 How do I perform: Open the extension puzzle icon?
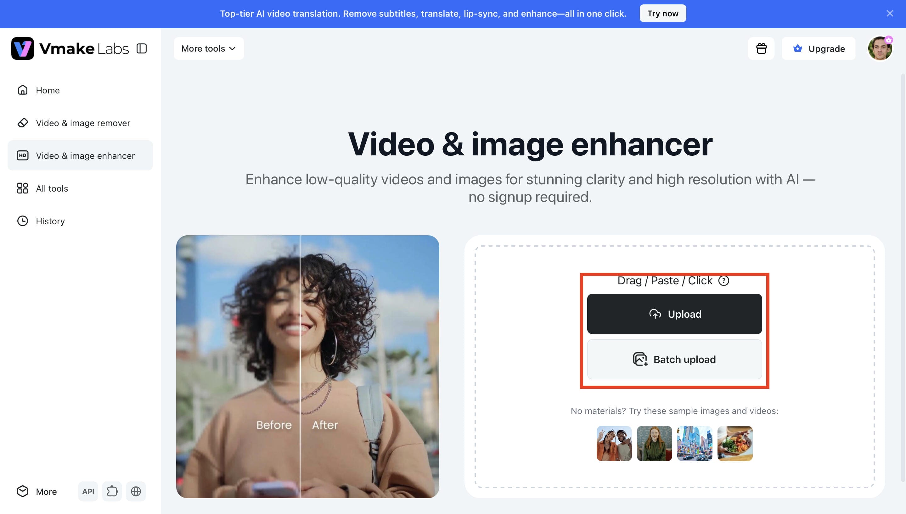pos(112,491)
